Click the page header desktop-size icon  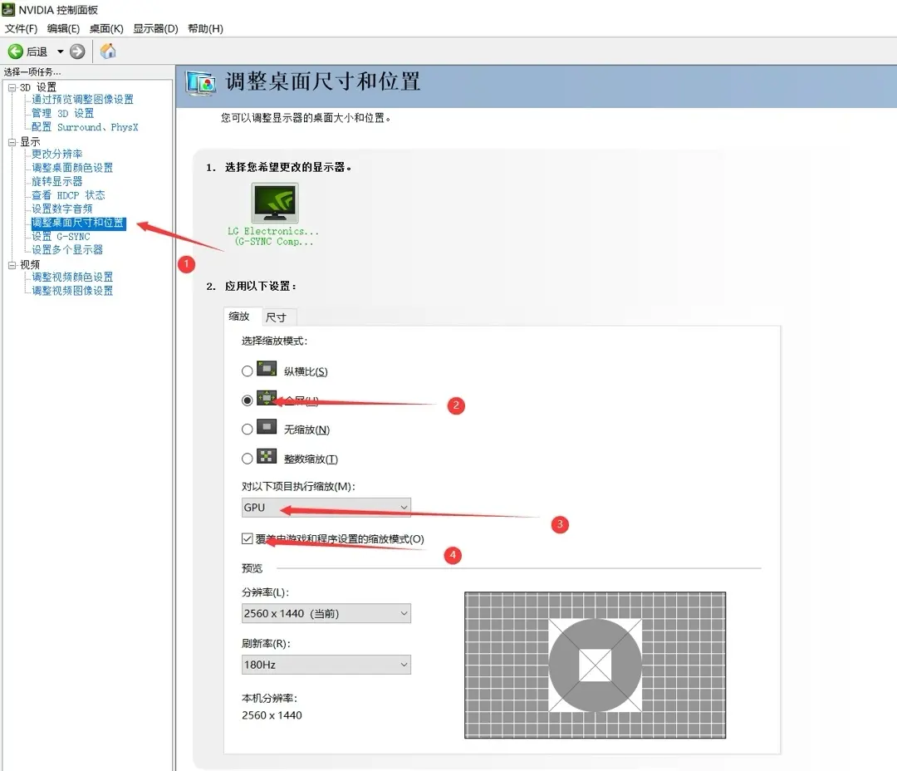[x=201, y=84]
